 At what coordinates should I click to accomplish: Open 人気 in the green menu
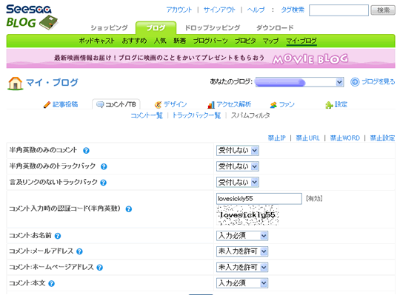click(160, 41)
